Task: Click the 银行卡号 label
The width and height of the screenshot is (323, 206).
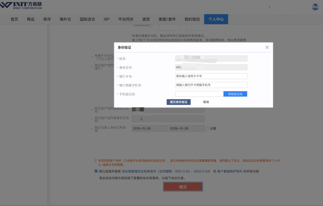Action: [x=126, y=76]
